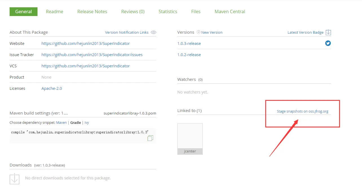Click the New Version link
This screenshot has width=362, height=194.
tap(212, 32)
